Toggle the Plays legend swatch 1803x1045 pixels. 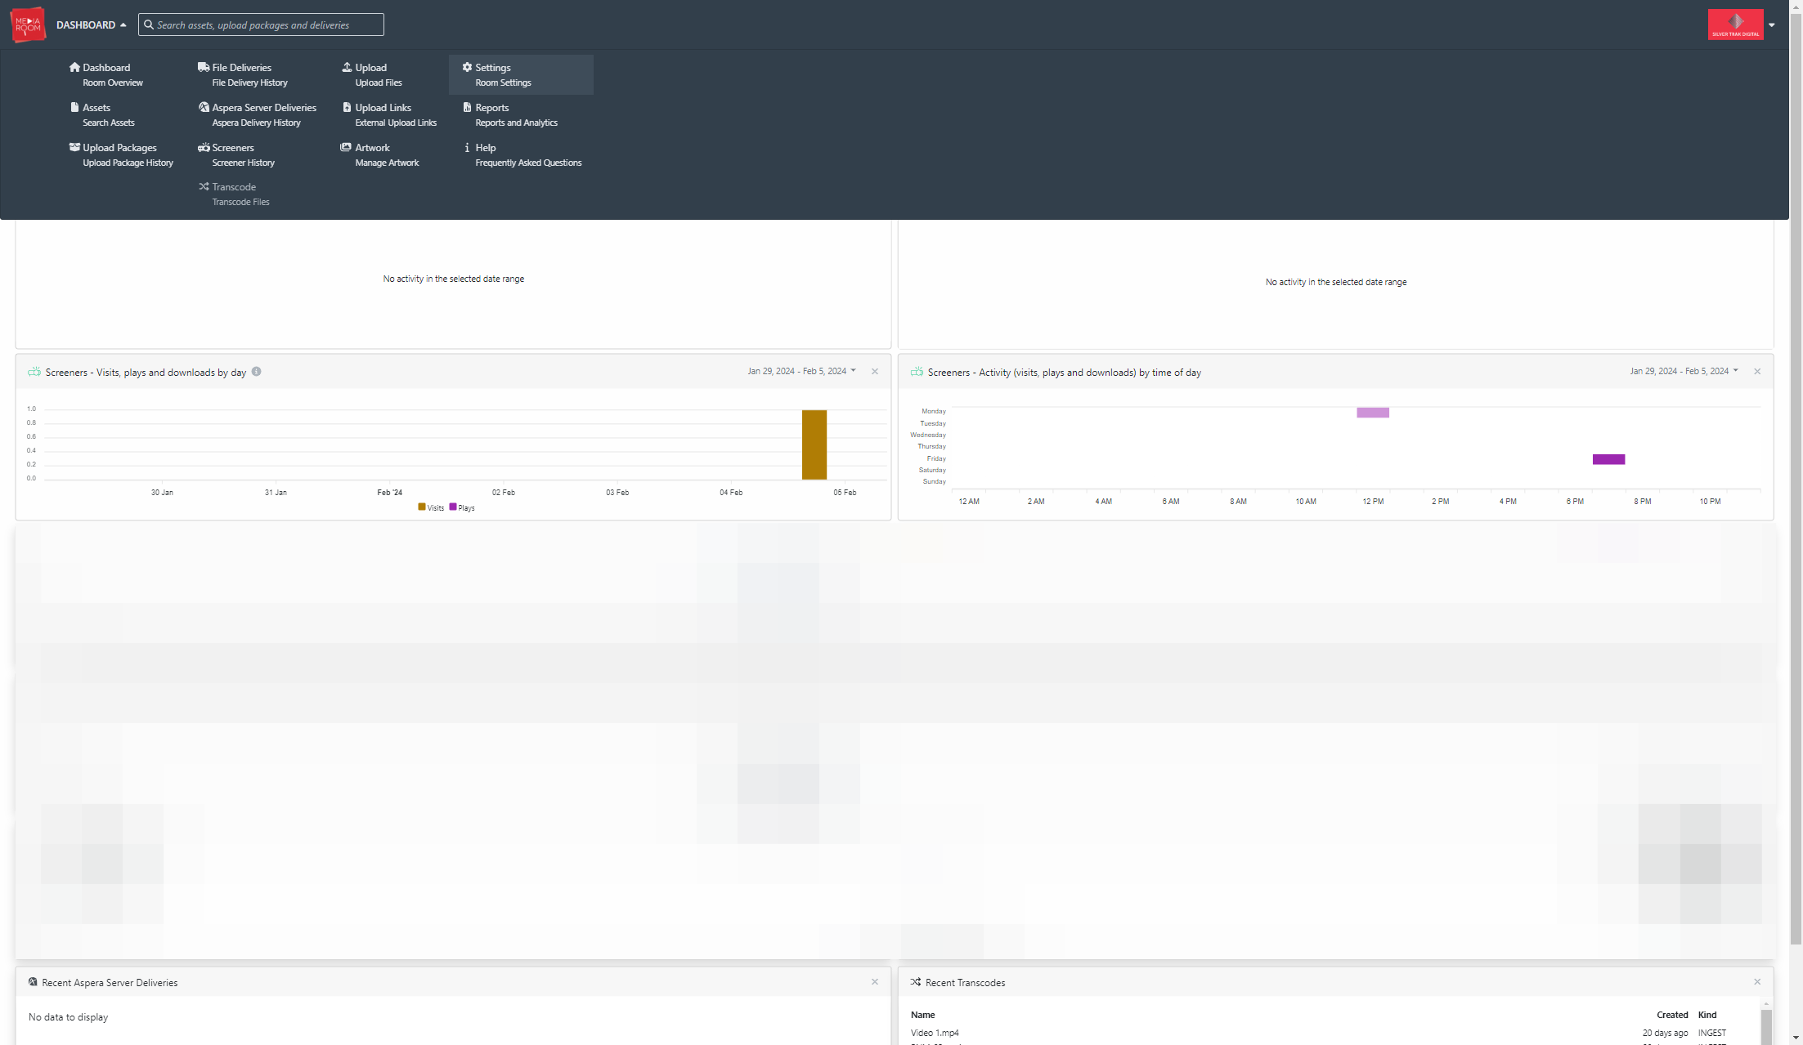(453, 507)
